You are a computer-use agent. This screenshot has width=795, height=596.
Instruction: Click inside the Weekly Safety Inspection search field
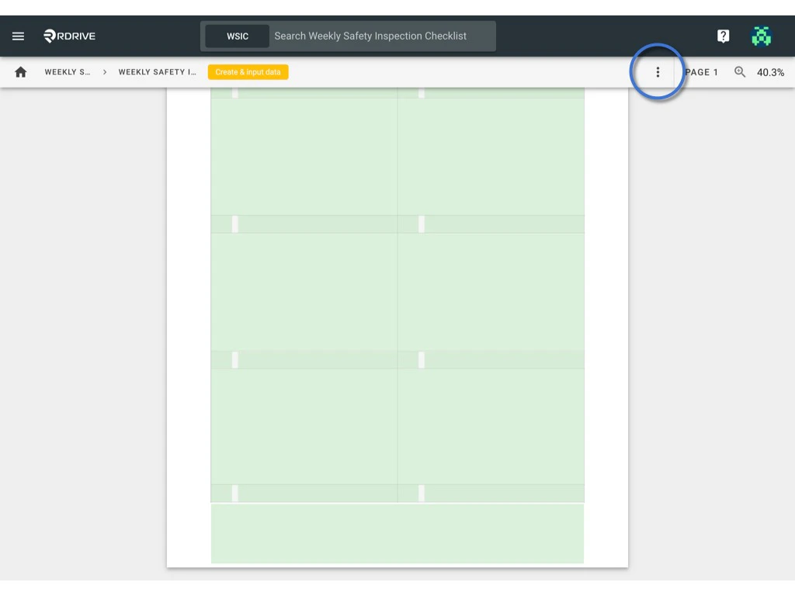[x=380, y=36]
